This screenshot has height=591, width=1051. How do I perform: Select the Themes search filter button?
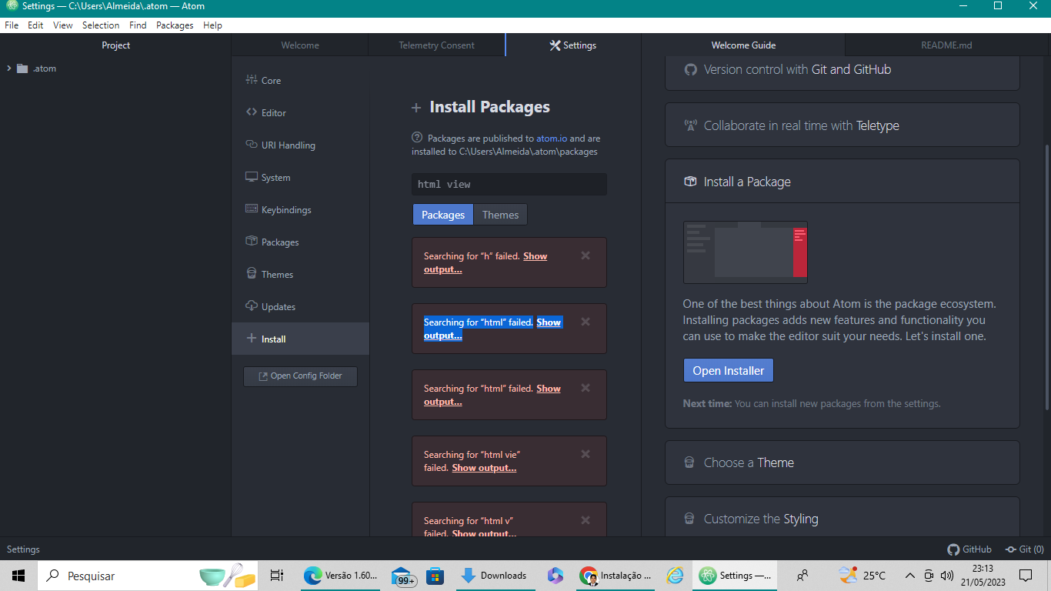pyautogui.click(x=500, y=215)
